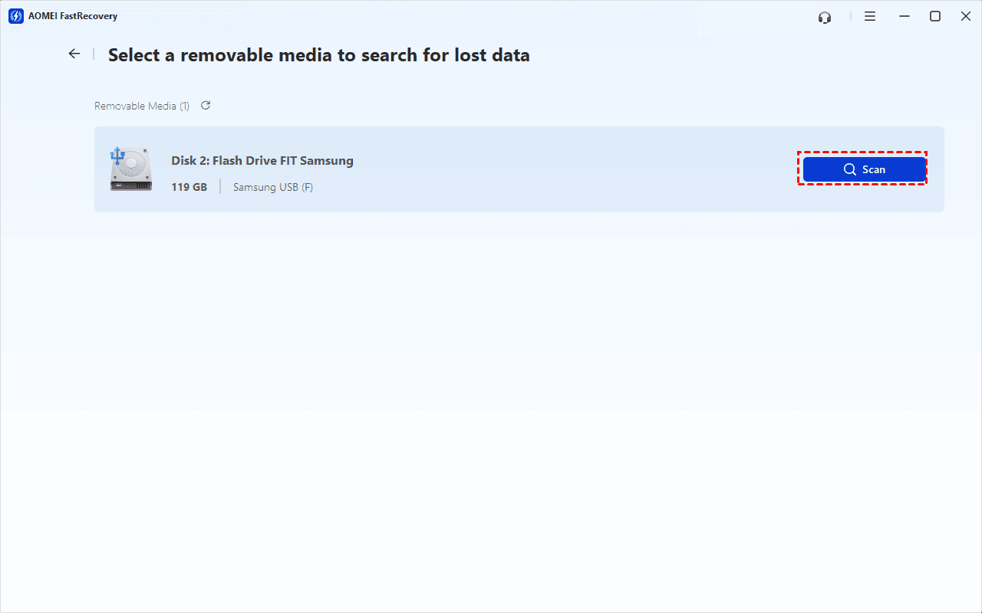The image size is (982, 613).
Task: Click the empty title bar area
Action: 460,16
